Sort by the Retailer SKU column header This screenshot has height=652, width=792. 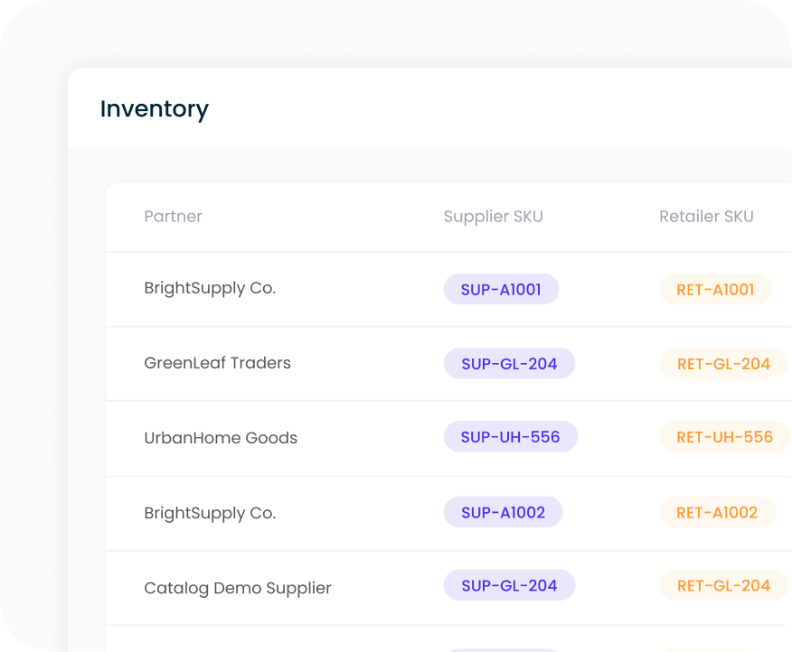(706, 216)
